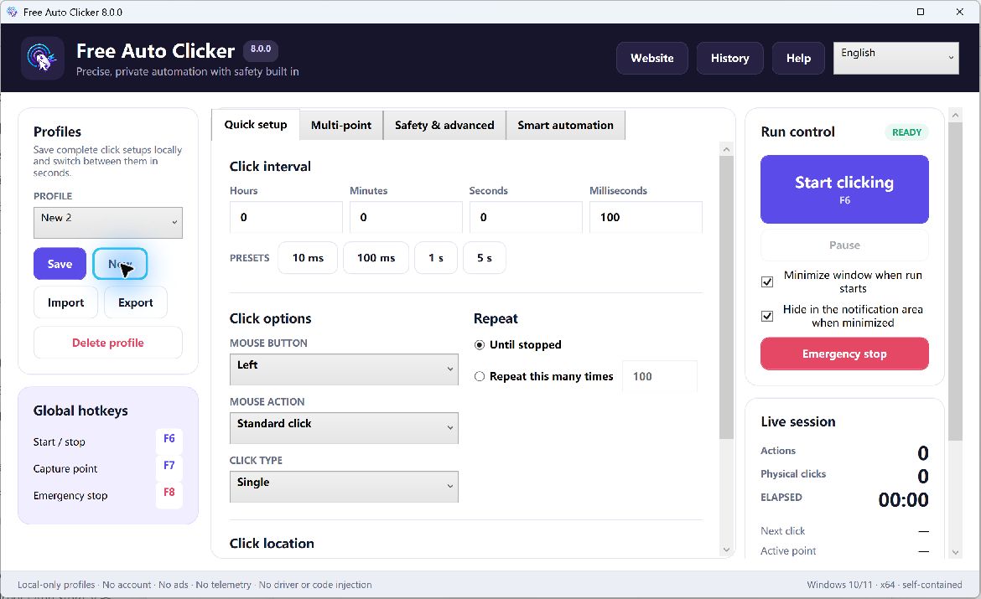The image size is (981, 599).
Task: Open the Website link button
Action: click(652, 58)
